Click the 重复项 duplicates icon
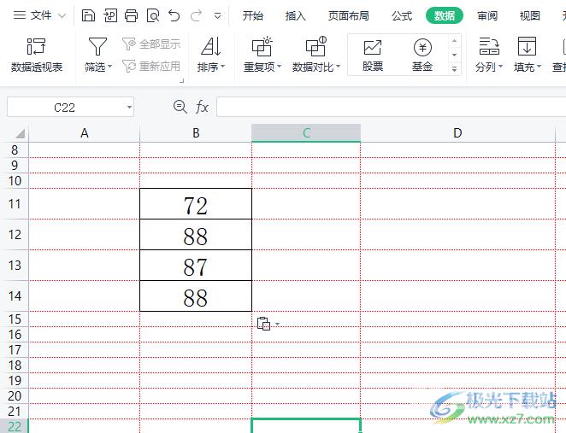 (262, 46)
